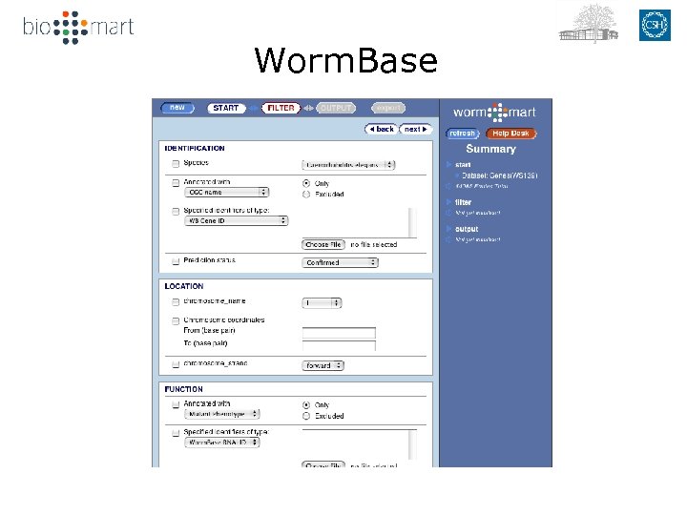Click the 'no file selected' text in Identification

374,244
